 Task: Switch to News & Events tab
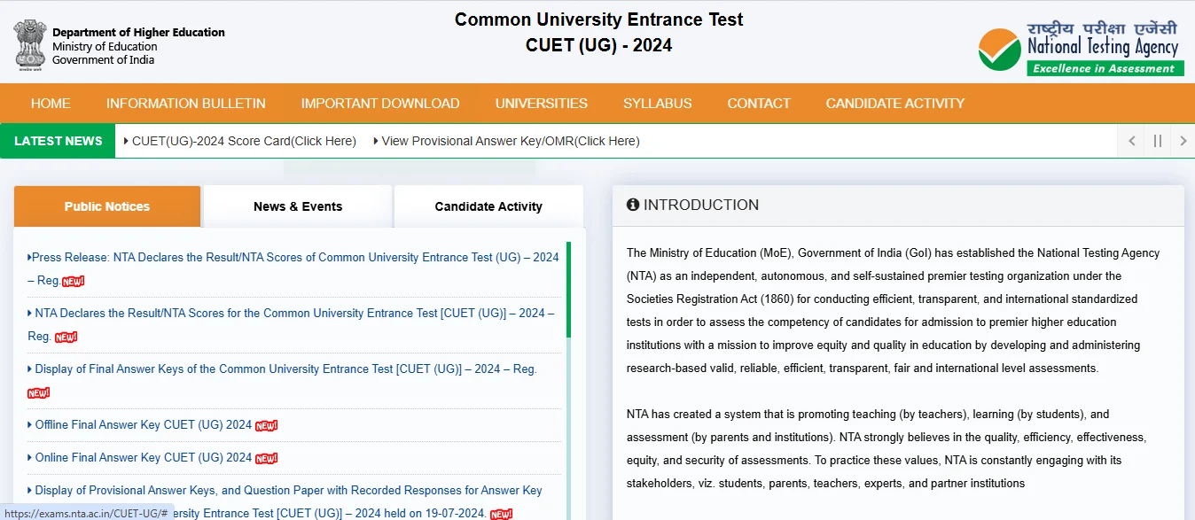tap(298, 206)
